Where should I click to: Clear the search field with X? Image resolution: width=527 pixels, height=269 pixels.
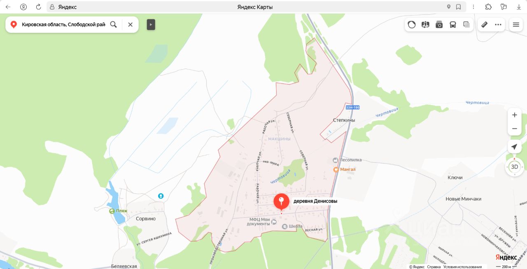130,25
